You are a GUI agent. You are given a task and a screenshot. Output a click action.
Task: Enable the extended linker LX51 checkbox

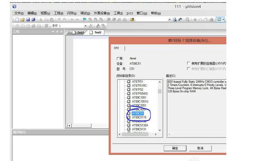188,63
